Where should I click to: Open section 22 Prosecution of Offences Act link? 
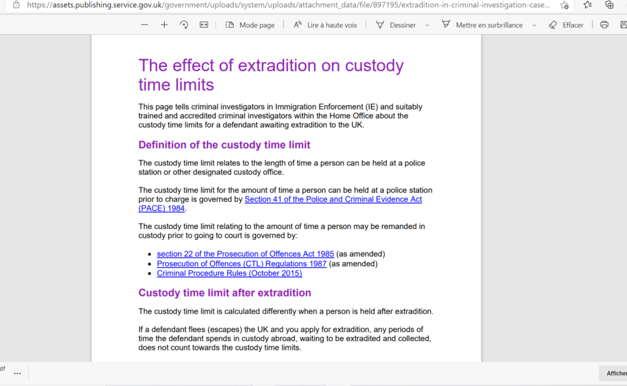[245, 254]
